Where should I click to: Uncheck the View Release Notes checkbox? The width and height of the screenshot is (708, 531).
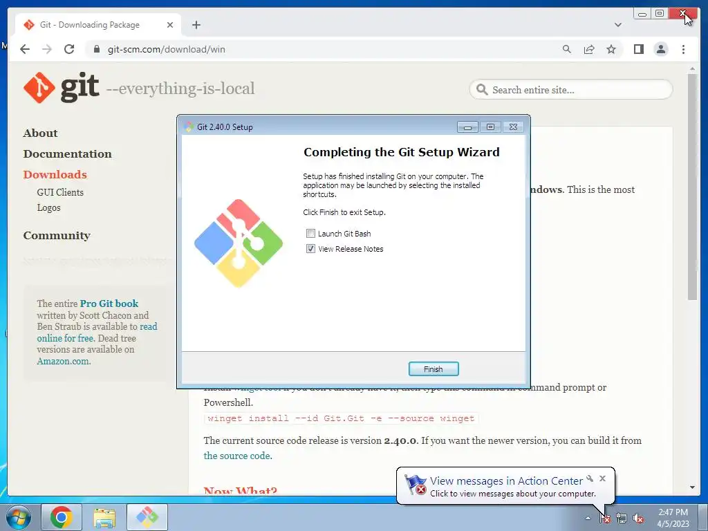(x=310, y=249)
